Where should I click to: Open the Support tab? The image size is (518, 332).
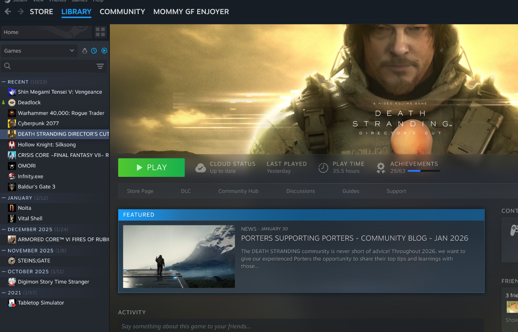pyautogui.click(x=396, y=191)
